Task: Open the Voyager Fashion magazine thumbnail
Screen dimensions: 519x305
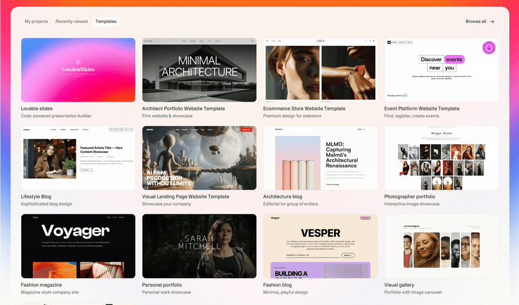Action: point(78,246)
